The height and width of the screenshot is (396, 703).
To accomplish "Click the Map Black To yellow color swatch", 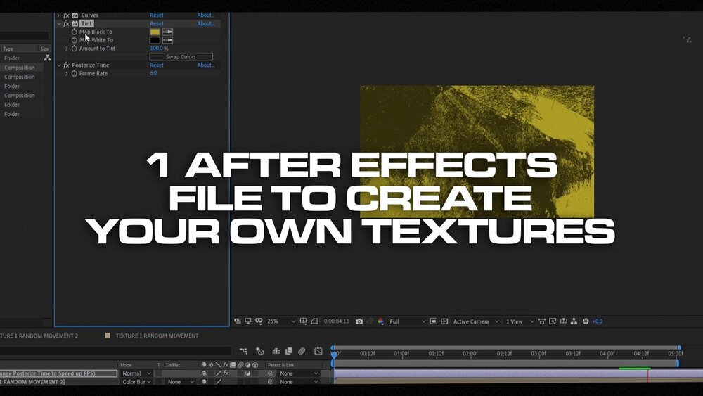I will 155,32.
